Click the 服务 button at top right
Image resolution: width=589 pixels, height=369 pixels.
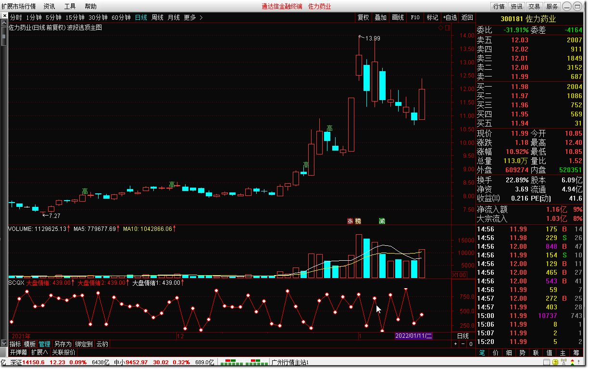[x=552, y=6]
